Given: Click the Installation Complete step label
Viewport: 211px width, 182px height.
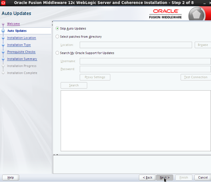Looking at the screenshot, I should 22,73.
